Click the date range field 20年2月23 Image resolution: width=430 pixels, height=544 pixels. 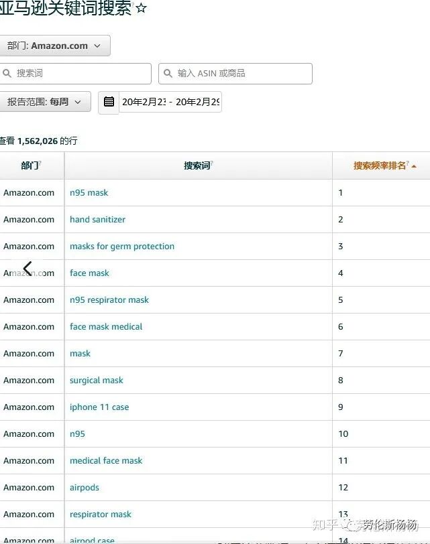170,102
